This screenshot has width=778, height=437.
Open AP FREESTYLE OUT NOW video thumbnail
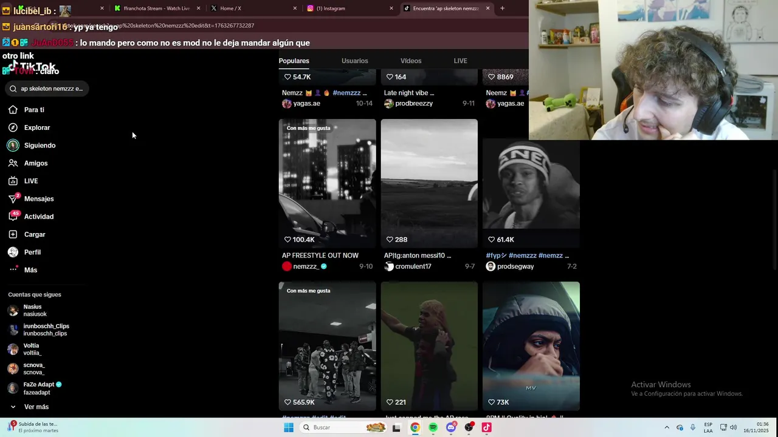tap(328, 183)
